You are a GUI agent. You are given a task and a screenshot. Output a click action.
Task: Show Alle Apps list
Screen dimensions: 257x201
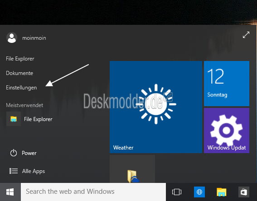click(x=27, y=171)
